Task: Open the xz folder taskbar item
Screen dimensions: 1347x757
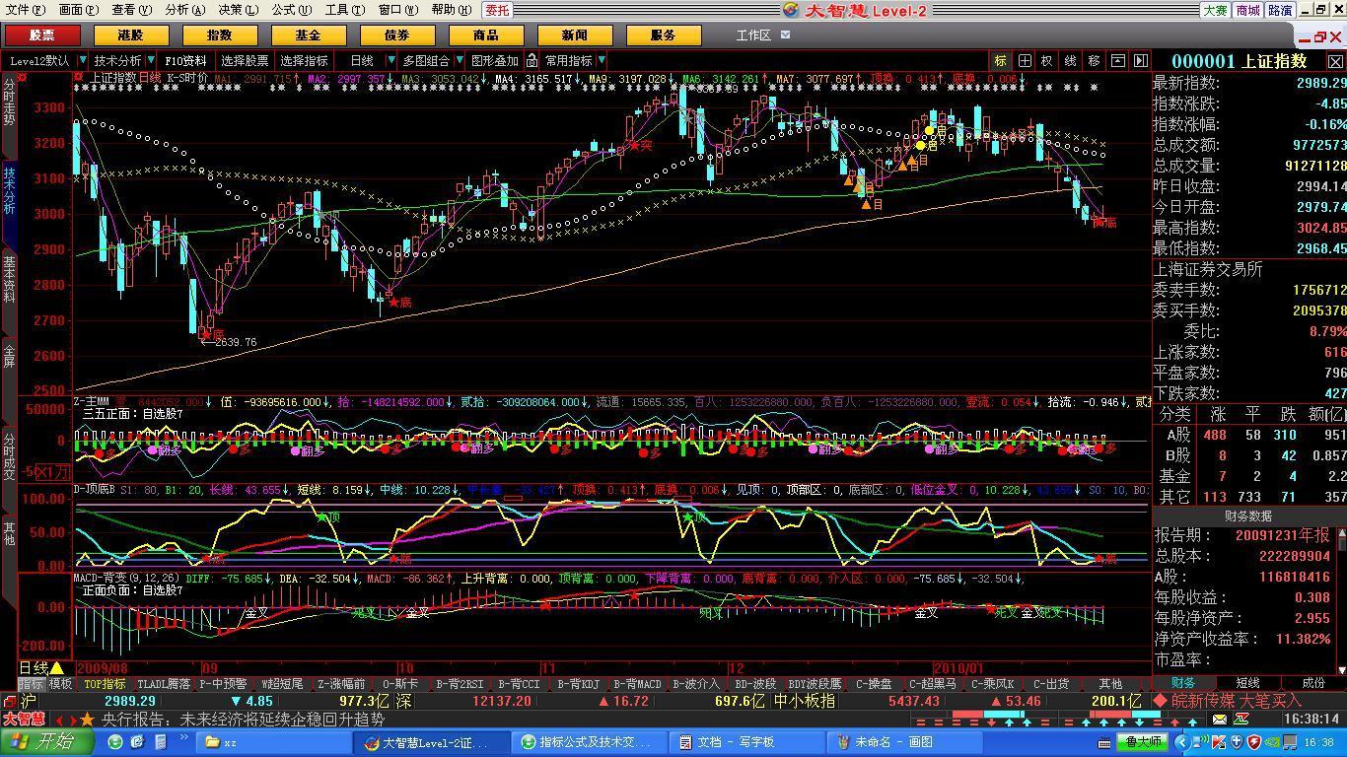Action: click(x=276, y=742)
